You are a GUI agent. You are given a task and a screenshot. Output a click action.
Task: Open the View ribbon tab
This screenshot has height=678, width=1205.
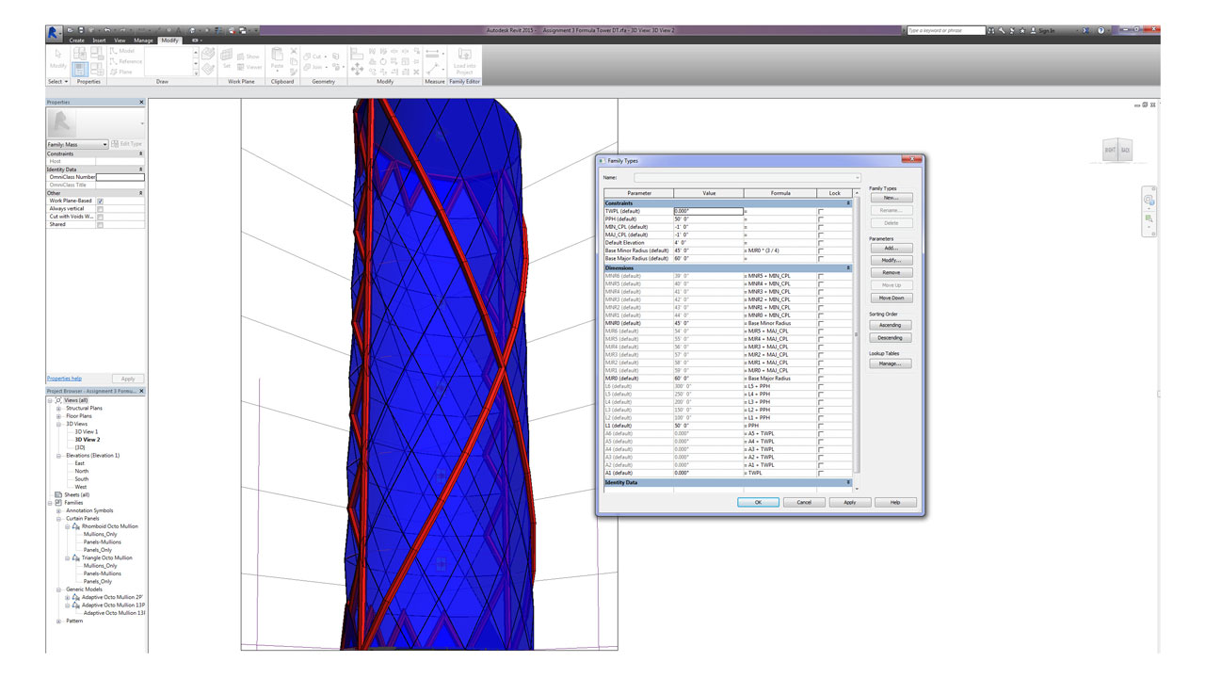click(120, 40)
